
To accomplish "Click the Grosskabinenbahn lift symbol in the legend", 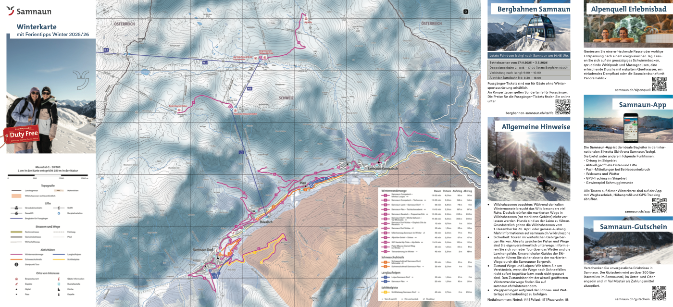I will pyautogui.click(x=16, y=208).
